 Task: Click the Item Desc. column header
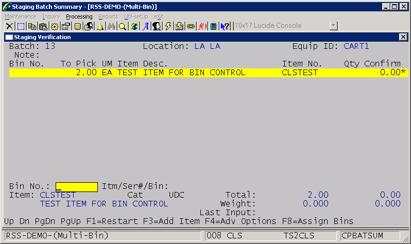coord(142,64)
